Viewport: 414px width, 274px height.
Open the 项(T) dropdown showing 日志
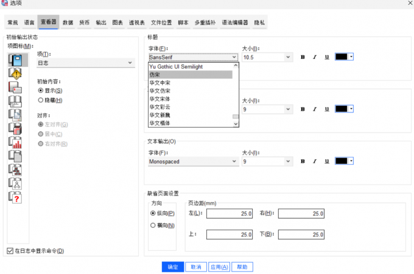click(86, 63)
